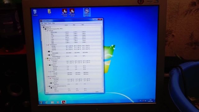Click the HWMonitor title bar app icon
The width and height of the screenshot is (199, 112).
[x=41, y=21]
